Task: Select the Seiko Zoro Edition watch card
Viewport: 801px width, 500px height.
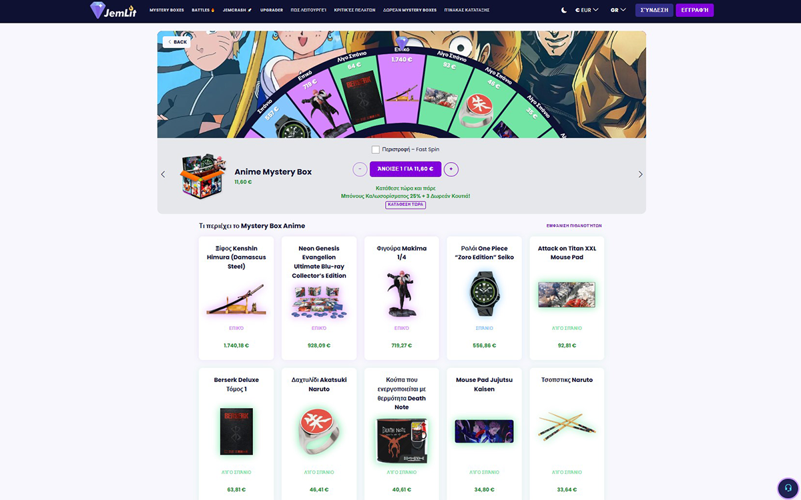Action: click(x=484, y=298)
